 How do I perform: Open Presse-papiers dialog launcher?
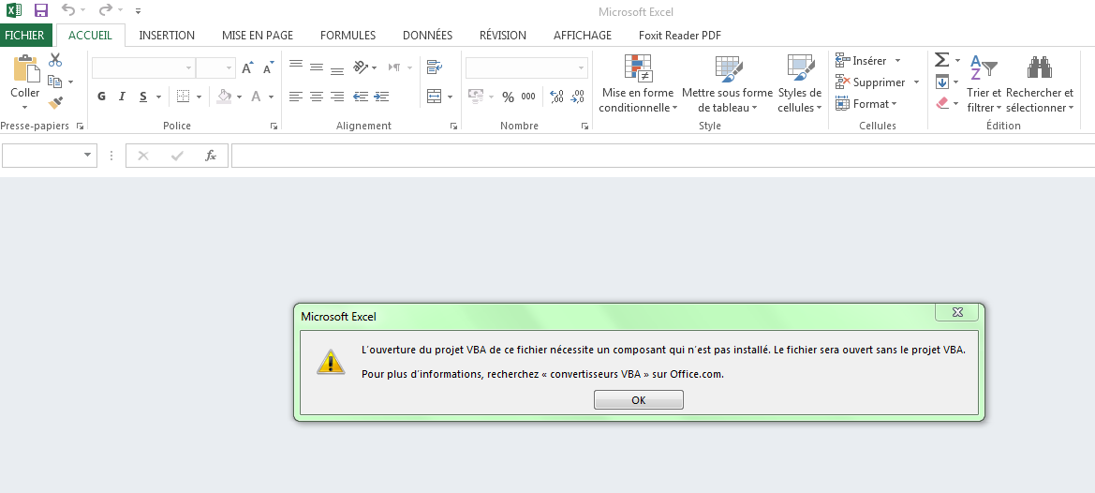pyautogui.click(x=80, y=127)
